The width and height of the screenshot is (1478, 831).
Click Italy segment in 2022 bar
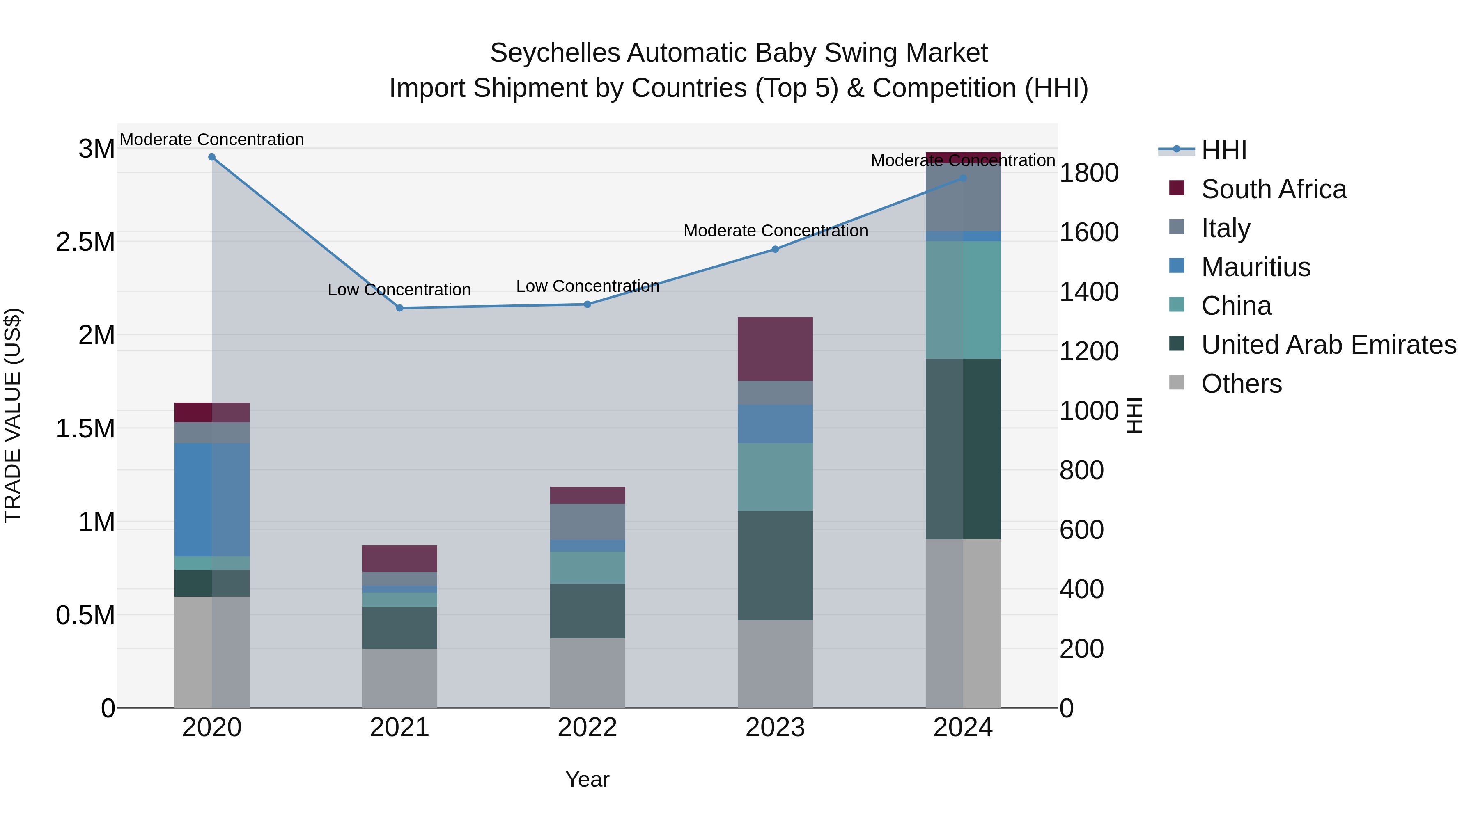point(588,521)
